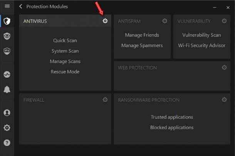Open Vulnerability module settings gear
The image size is (235, 156).
[x=224, y=21]
